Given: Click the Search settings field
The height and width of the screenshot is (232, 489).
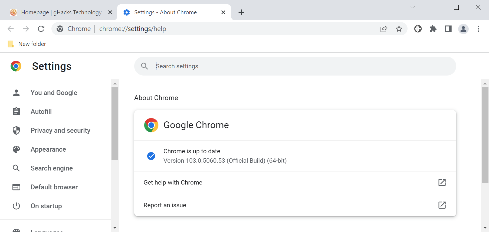Looking at the screenshot, I should coord(295,66).
